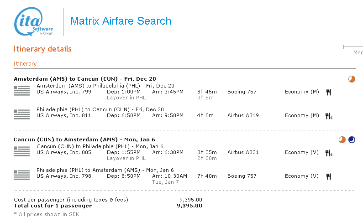Click the Boeing 757 aircraft for flight 799
This screenshot has height=217, width=363.
tap(242, 92)
